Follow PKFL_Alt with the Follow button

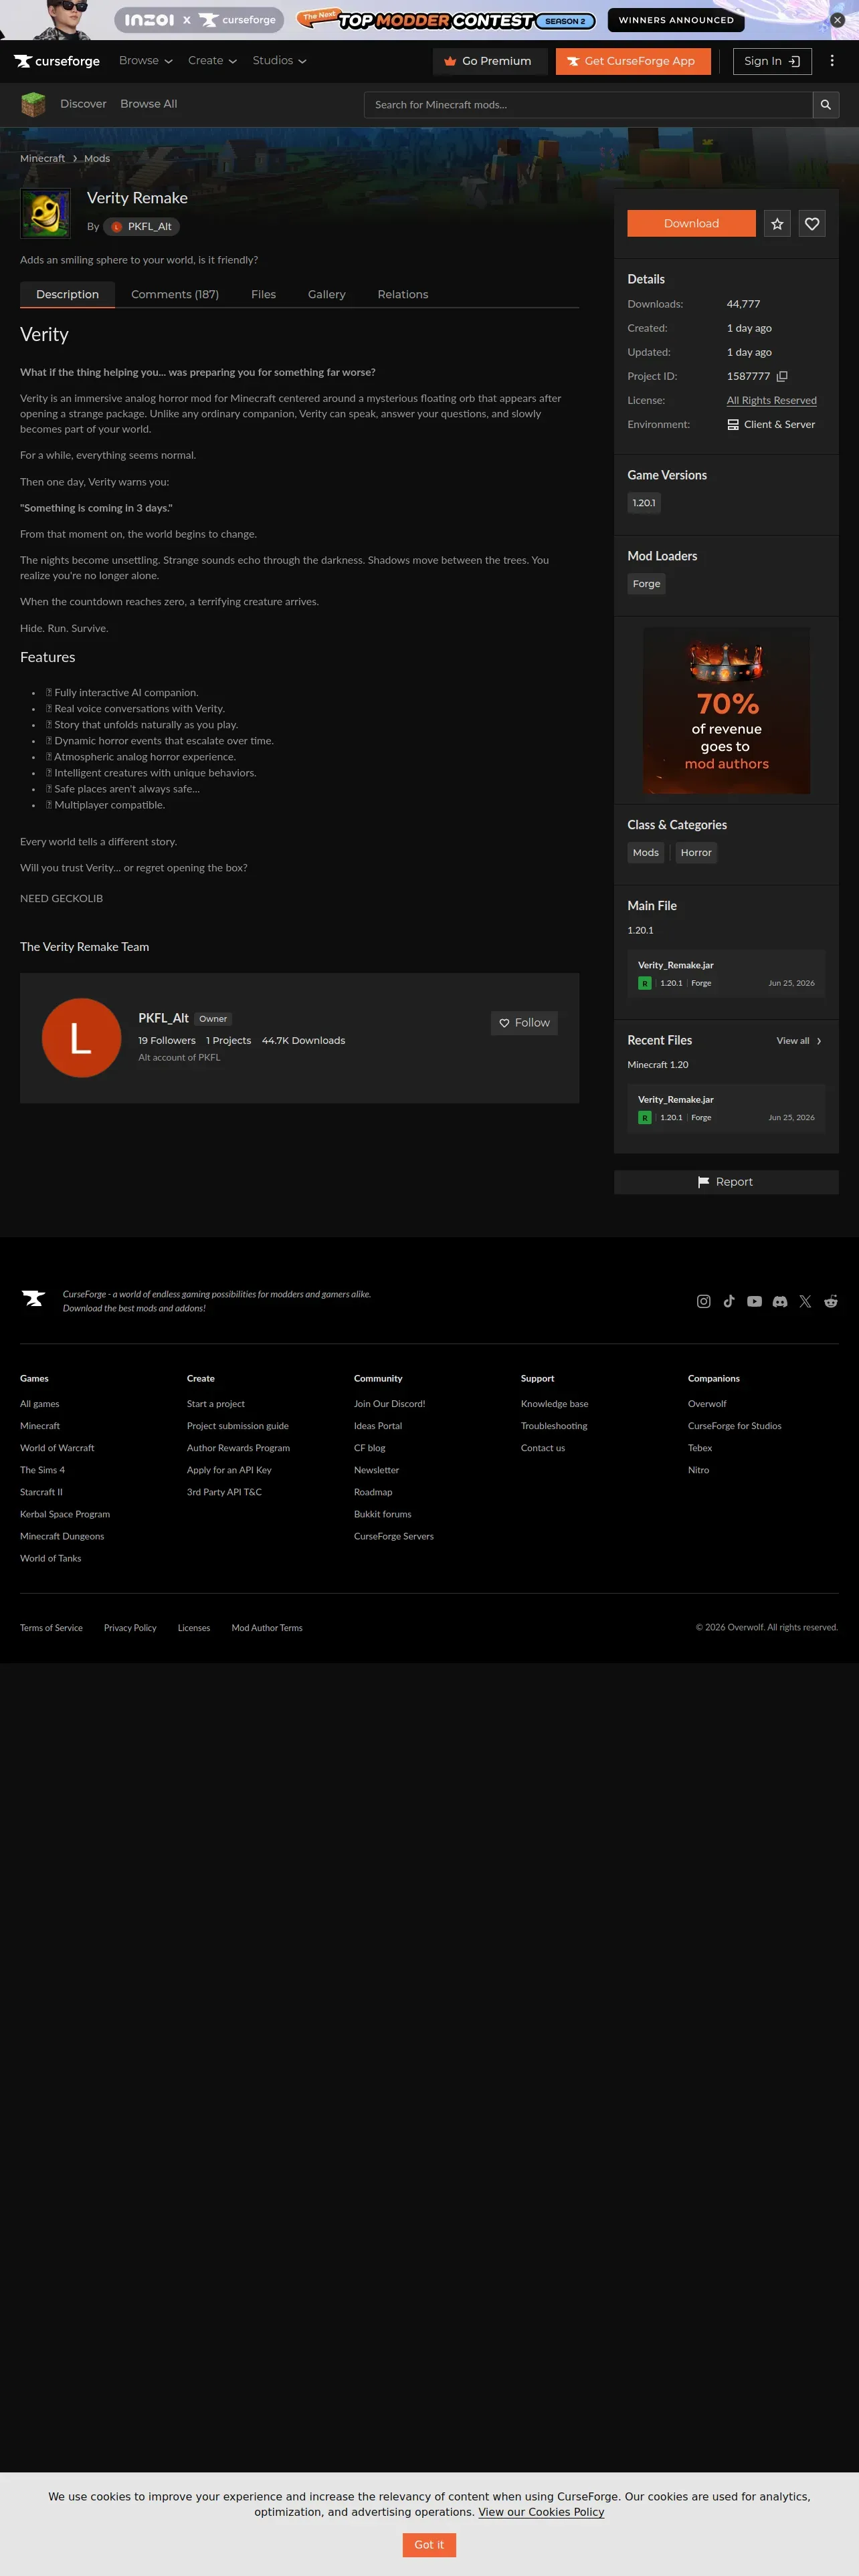524,1023
